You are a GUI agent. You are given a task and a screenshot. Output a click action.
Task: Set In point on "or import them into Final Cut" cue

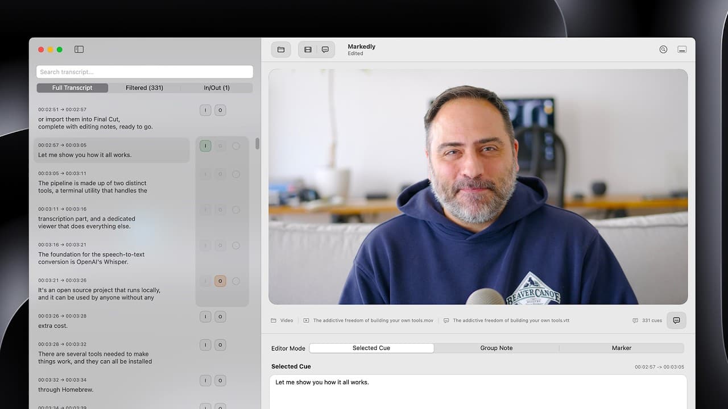click(x=205, y=110)
